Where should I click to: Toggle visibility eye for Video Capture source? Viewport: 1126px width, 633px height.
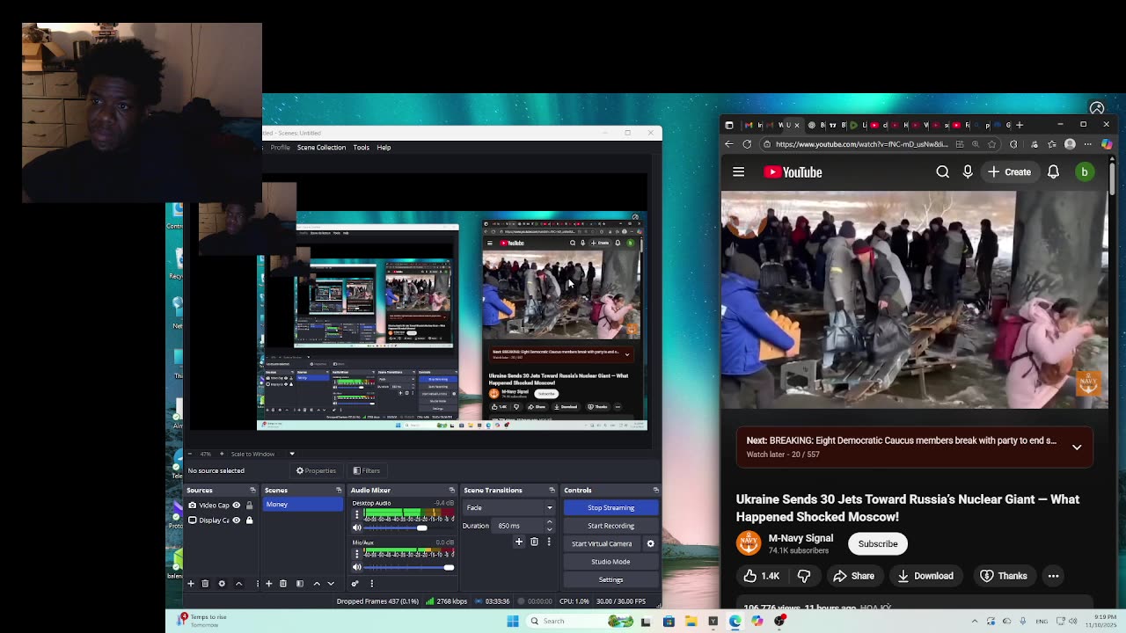pos(236,505)
